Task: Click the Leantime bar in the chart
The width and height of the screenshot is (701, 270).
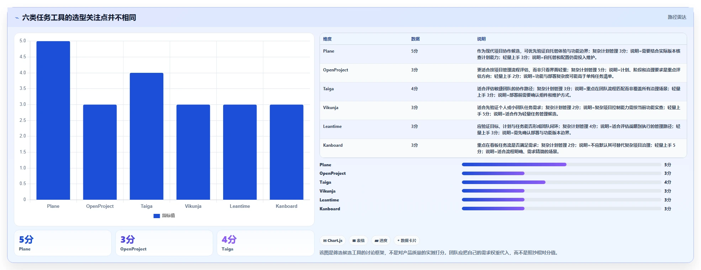Action: pyautogui.click(x=240, y=152)
